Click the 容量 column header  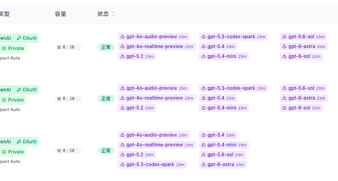[x=60, y=14]
